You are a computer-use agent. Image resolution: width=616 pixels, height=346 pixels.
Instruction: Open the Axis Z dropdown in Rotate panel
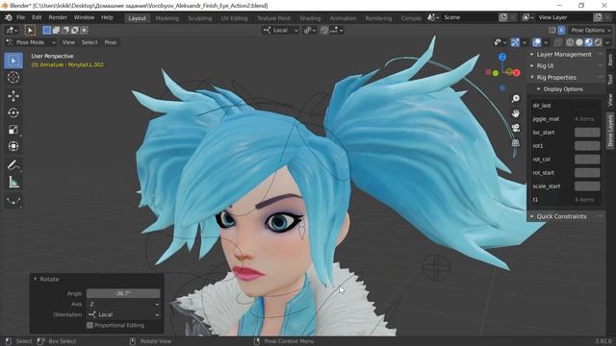[x=123, y=304]
